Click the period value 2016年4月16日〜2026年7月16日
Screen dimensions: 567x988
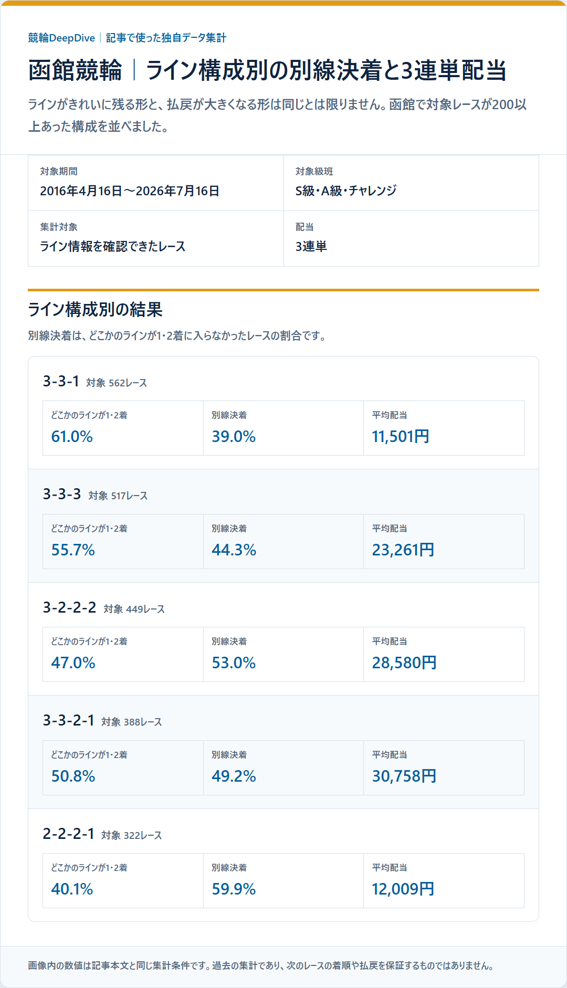[x=130, y=191]
